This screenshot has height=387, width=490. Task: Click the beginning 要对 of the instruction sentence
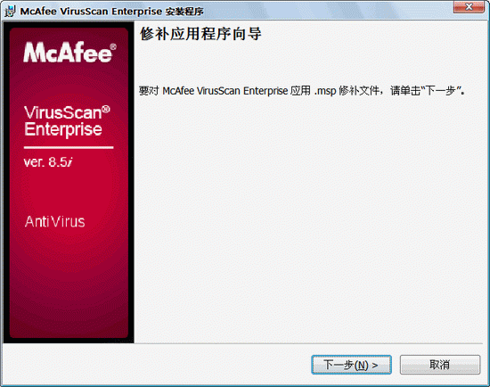tap(149, 91)
